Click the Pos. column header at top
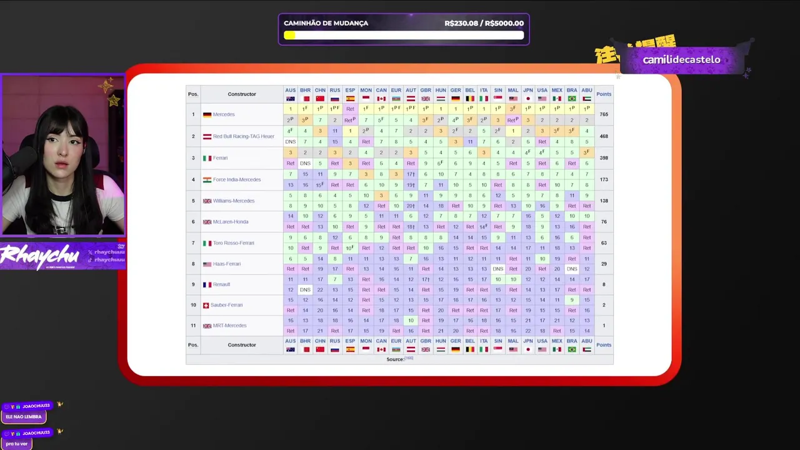This screenshot has height=450, width=800. click(x=193, y=94)
